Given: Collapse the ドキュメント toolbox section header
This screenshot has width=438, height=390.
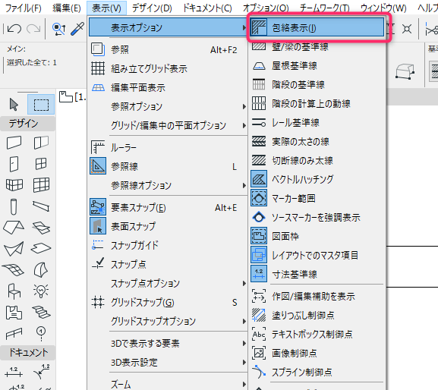Looking at the screenshot, I should [x=28, y=353].
